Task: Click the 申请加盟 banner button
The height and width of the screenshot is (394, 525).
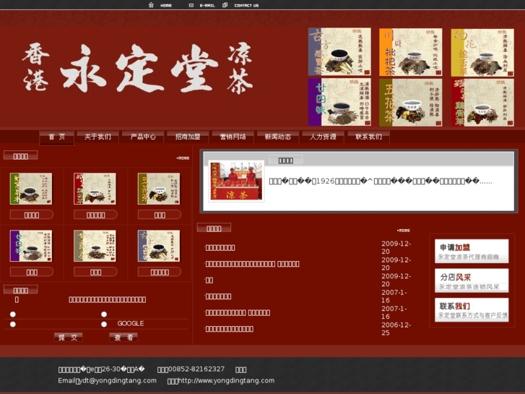Action: point(472,251)
